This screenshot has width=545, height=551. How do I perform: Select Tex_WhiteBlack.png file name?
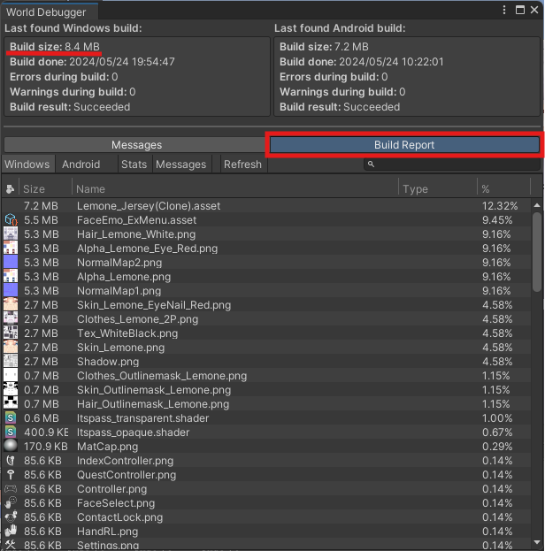point(127,333)
